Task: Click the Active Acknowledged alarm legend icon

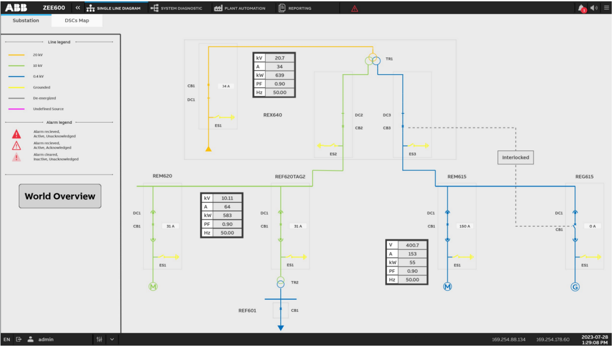Action: (16, 145)
